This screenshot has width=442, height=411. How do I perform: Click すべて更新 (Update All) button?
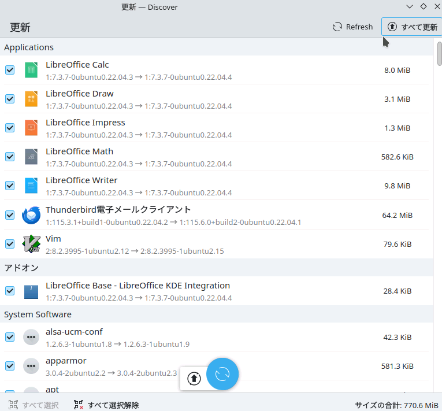412,27
